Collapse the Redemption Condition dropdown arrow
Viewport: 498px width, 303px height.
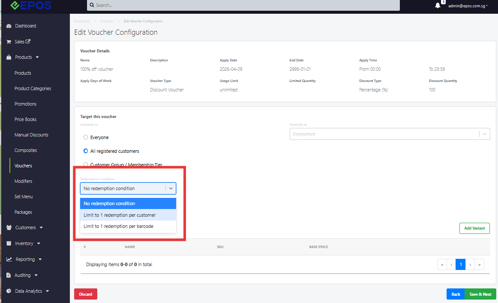pyautogui.click(x=171, y=188)
